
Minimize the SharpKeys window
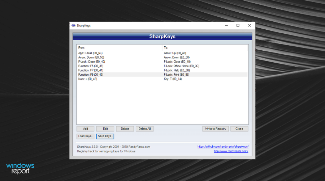pyautogui.click(x=226, y=25)
